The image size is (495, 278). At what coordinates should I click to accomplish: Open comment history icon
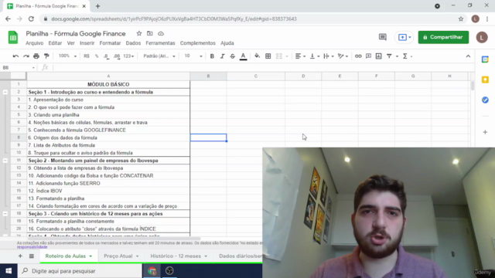383,37
